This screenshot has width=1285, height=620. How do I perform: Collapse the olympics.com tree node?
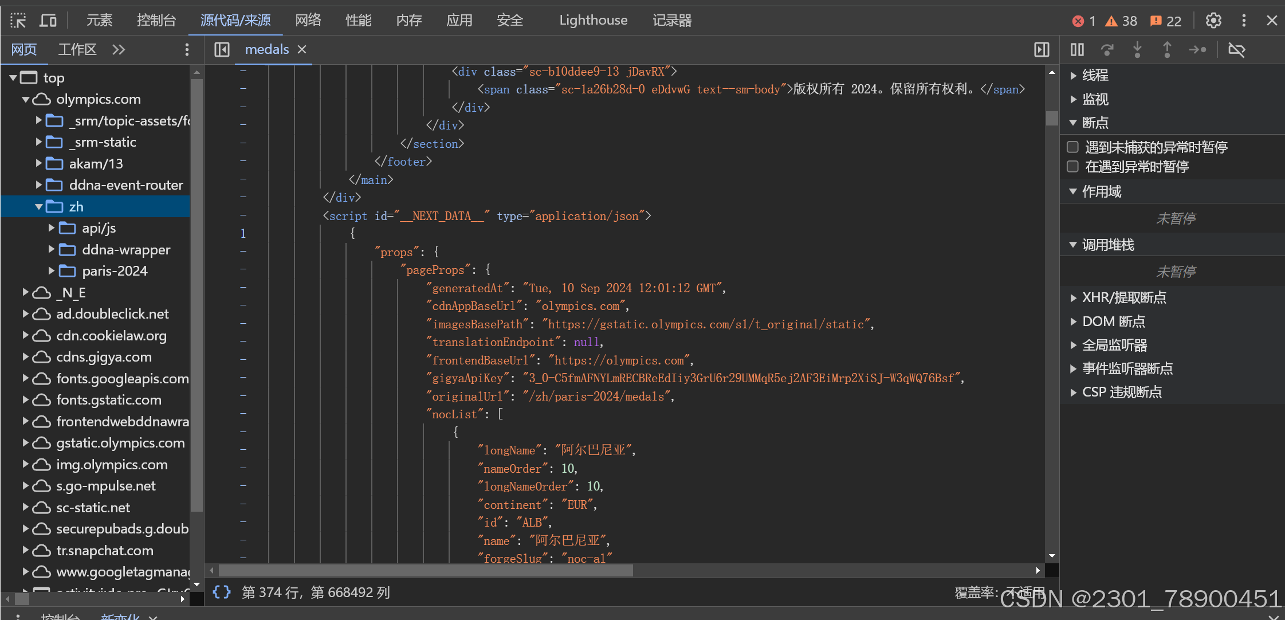click(26, 100)
